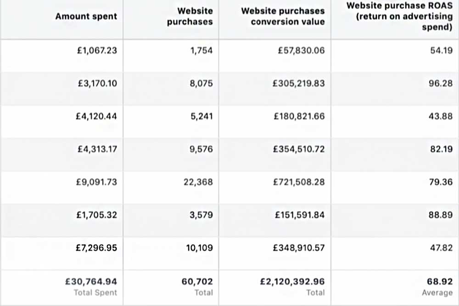Click the £57,830.06 conversion value cell
Screen dimensions: 459x306
pos(301,50)
